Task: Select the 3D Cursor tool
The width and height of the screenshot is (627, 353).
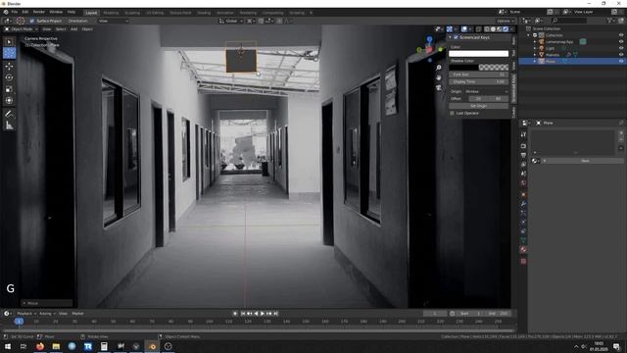Action: click(x=9, y=54)
